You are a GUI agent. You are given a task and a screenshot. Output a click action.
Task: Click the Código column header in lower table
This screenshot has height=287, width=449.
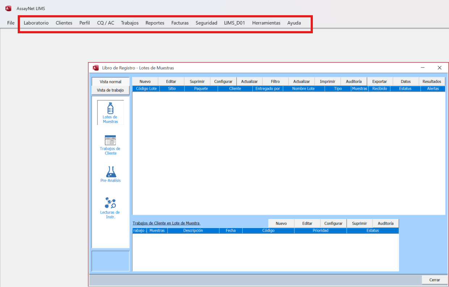click(x=268, y=231)
